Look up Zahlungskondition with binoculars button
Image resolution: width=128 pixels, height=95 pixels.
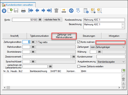[33, 42]
